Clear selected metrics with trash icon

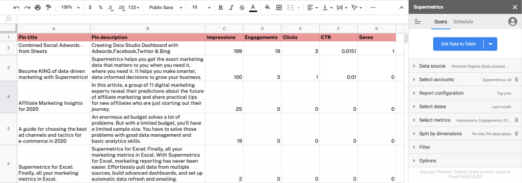pos(516,120)
